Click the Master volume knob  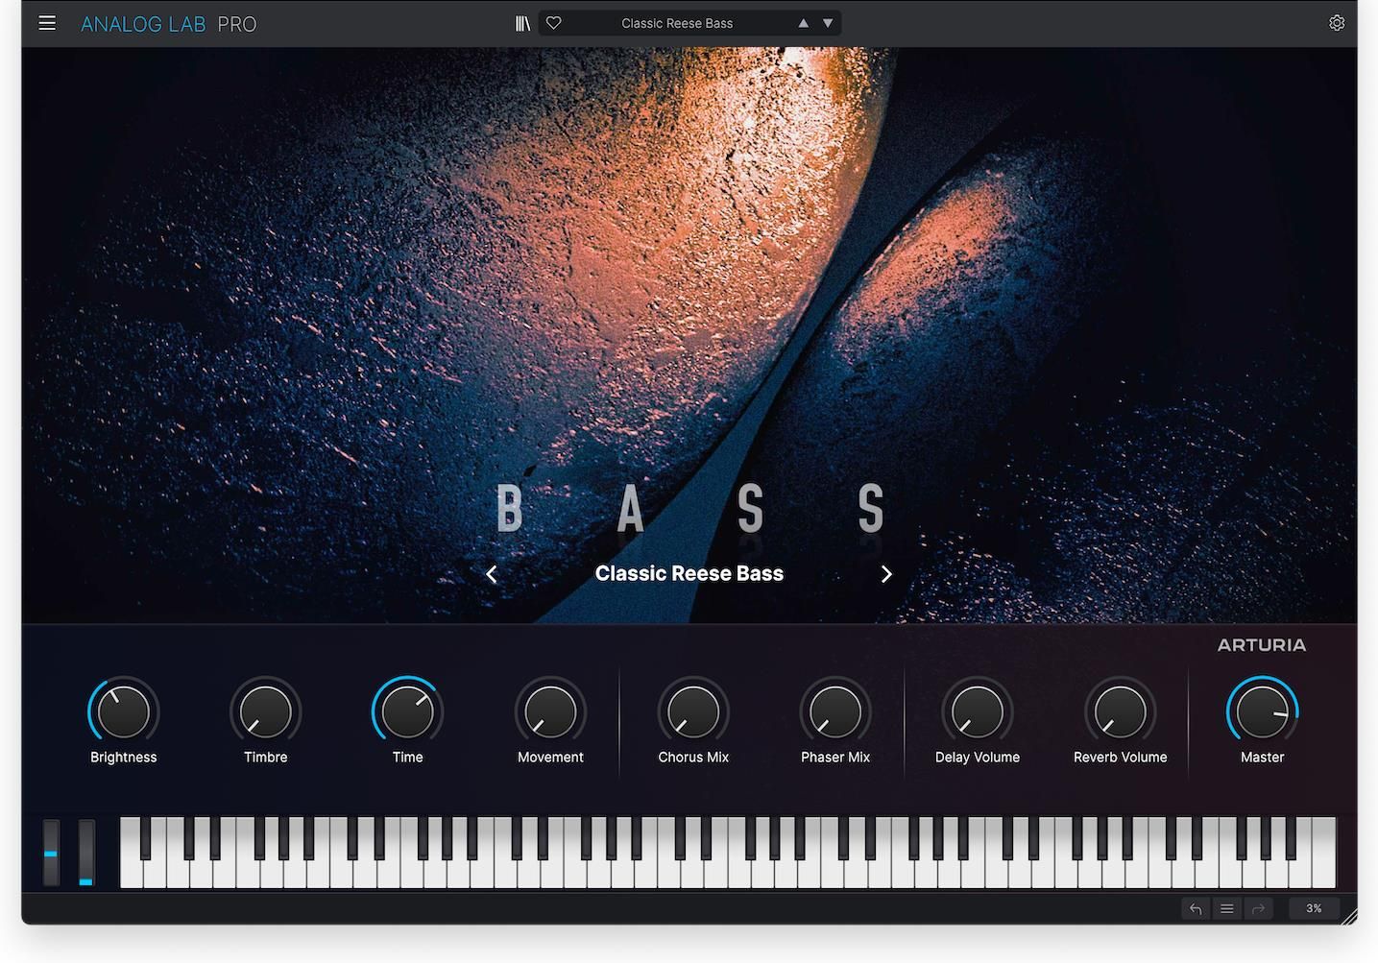pos(1263,711)
